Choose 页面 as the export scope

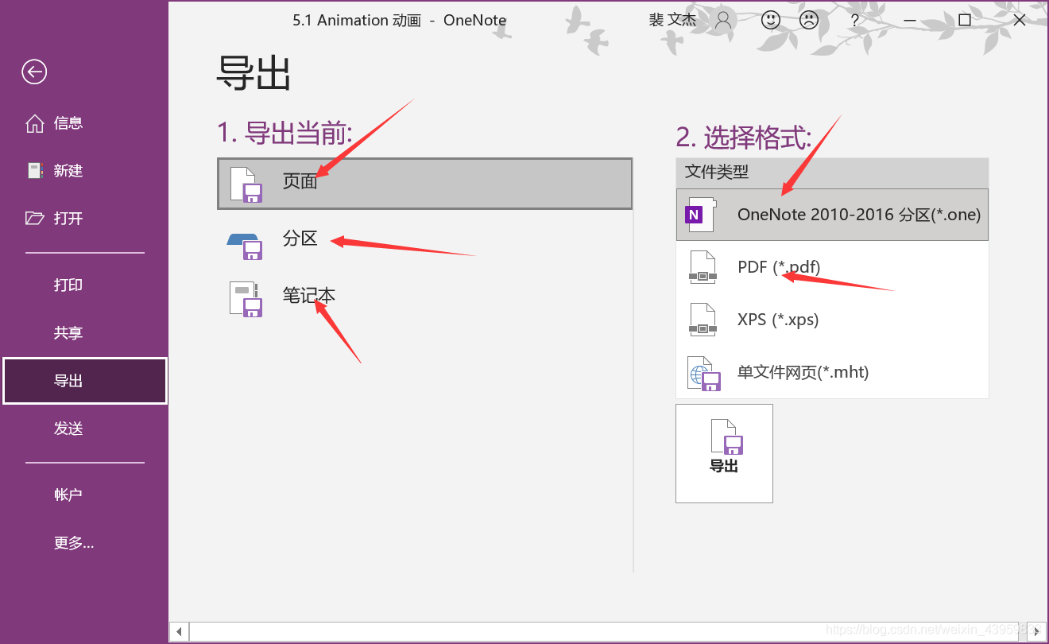pyautogui.click(x=424, y=184)
